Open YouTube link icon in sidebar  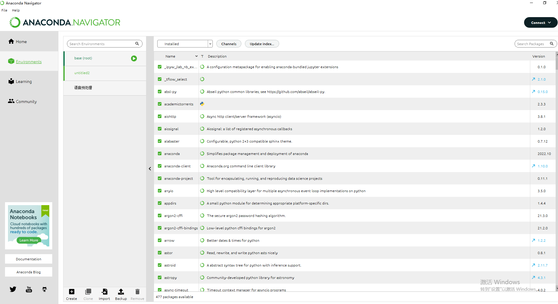click(29, 289)
